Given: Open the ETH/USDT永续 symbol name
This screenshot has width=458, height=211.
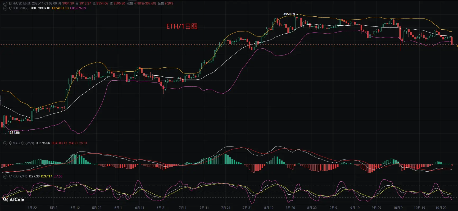Looking at the screenshot, I should pyautogui.click(x=20, y=3).
